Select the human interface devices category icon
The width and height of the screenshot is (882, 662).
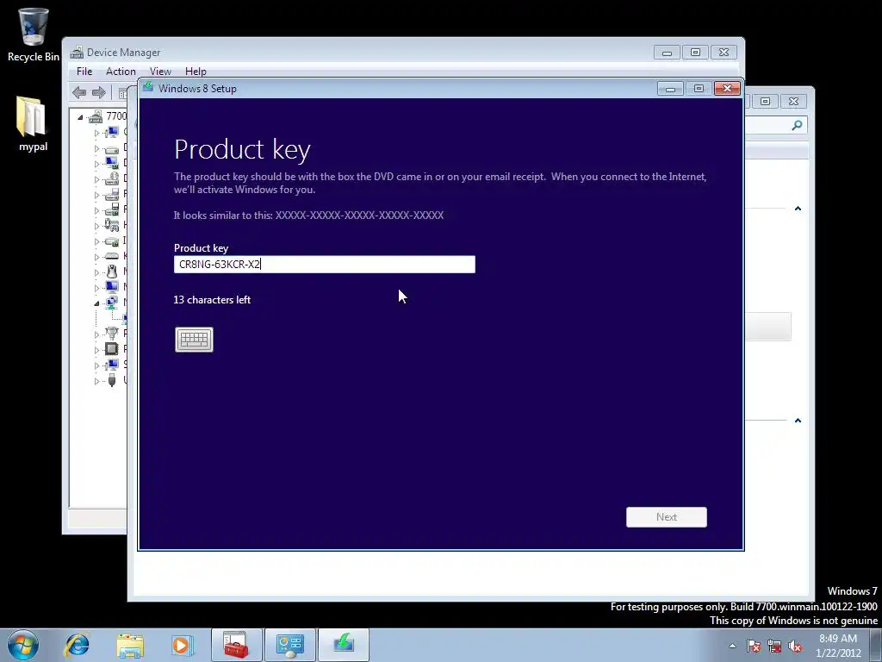point(112,225)
